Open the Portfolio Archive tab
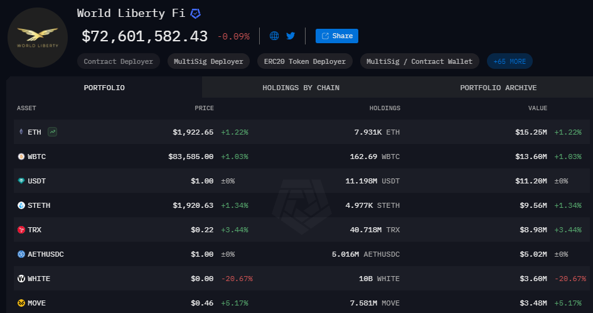Viewport: 593px width, 313px height. point(498,88)
